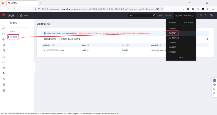Viewport: 217px width, 115px height.
Task: Click 退出 to log out
Action: coord(181,58)
